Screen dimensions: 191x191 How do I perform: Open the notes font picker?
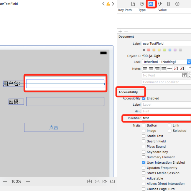pos(185,75)
